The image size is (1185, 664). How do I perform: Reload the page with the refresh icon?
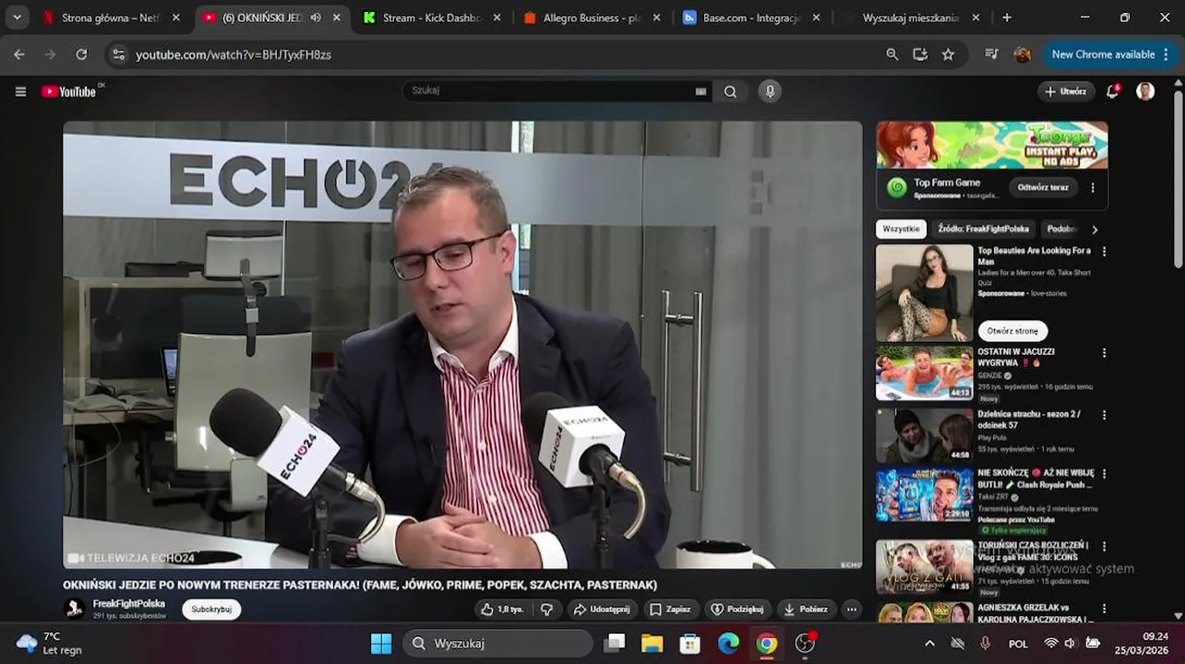81,54
